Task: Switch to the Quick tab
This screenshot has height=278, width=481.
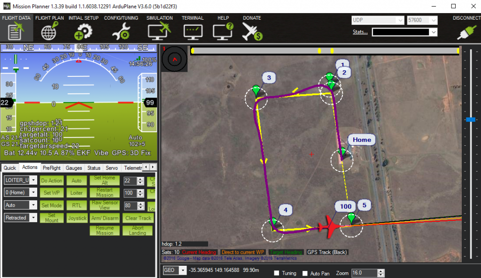Action: [9, 168]
